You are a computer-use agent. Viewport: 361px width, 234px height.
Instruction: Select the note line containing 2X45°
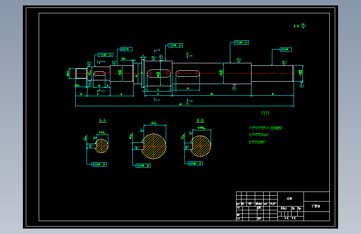[x=257, y=142]
